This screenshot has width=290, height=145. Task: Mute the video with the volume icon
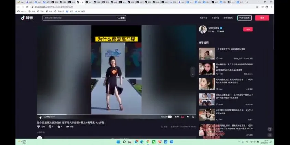click(x=188, y=117)
